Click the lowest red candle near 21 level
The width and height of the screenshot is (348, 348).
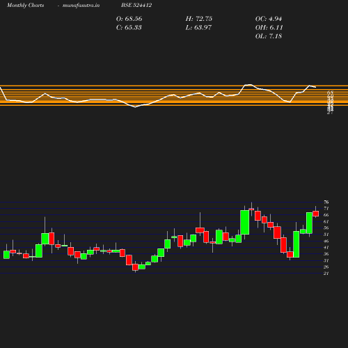point(135,267)
